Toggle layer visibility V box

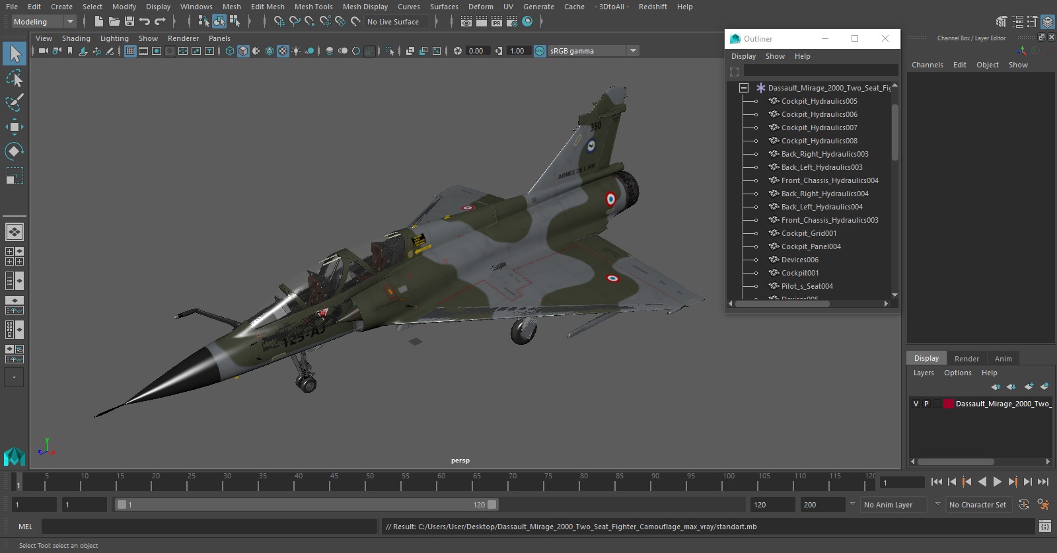pos(916,404)
